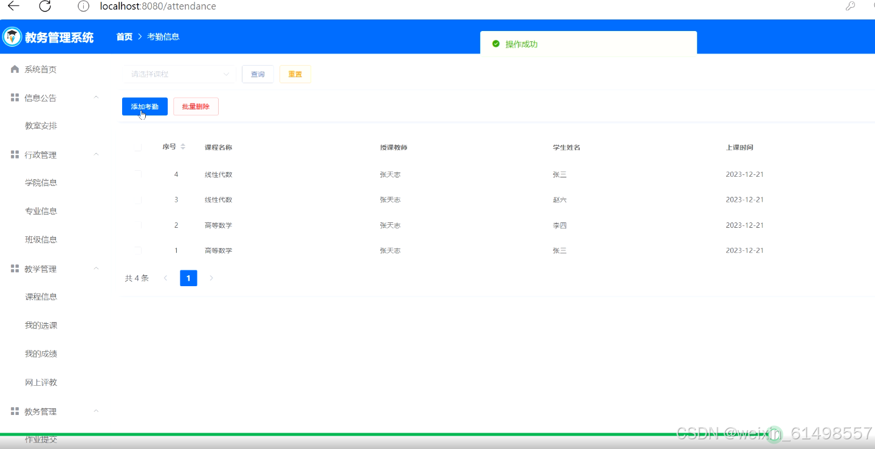The image size is (875, 449).
Task: Click the 批量删除 button
Action: point(196,106)
